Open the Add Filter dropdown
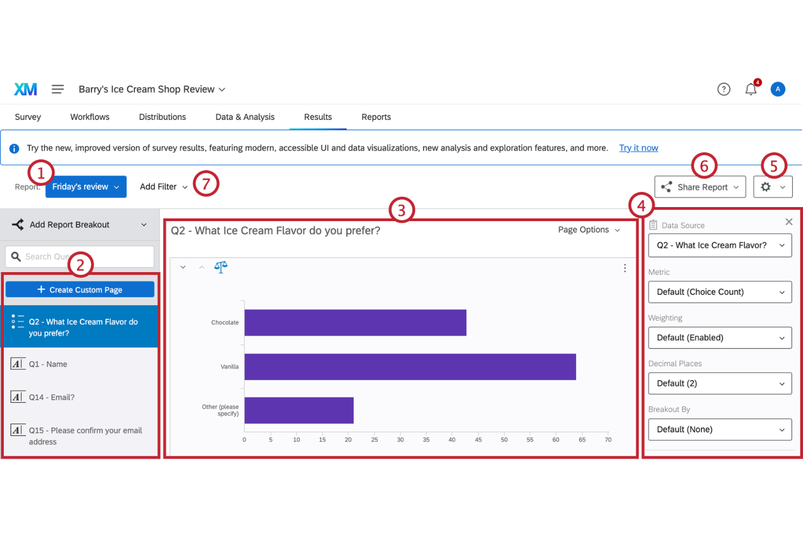Image resolution: width=803 pixels, height=535 pixels. (x=164, y=187)
